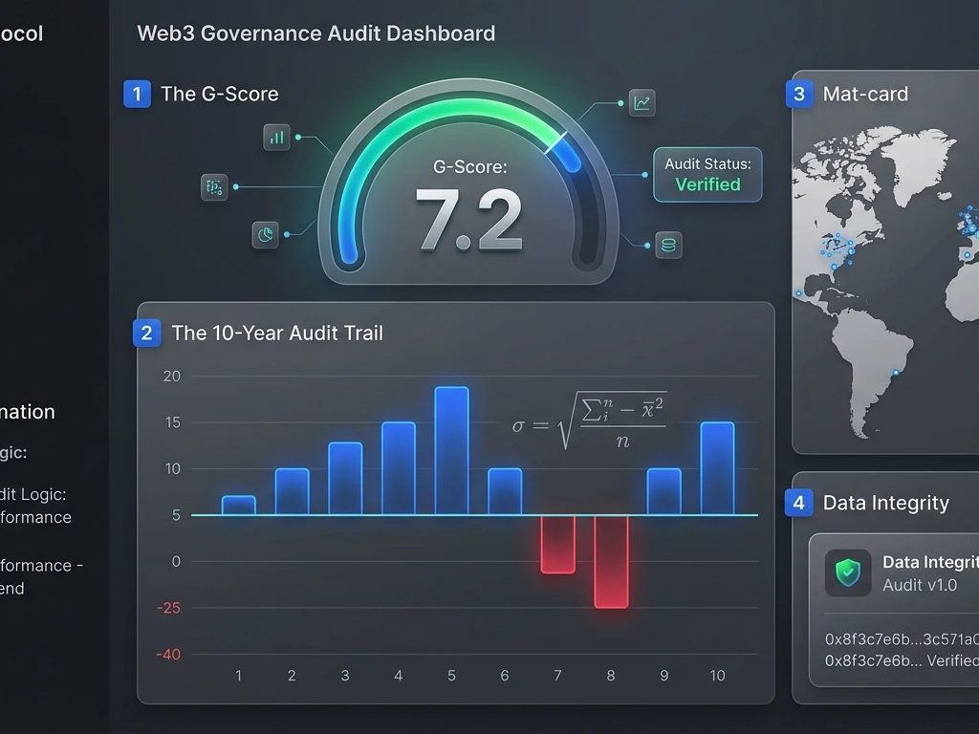979x734 pixels.
Task: Click the North America cluster on map
Action: 838,248
